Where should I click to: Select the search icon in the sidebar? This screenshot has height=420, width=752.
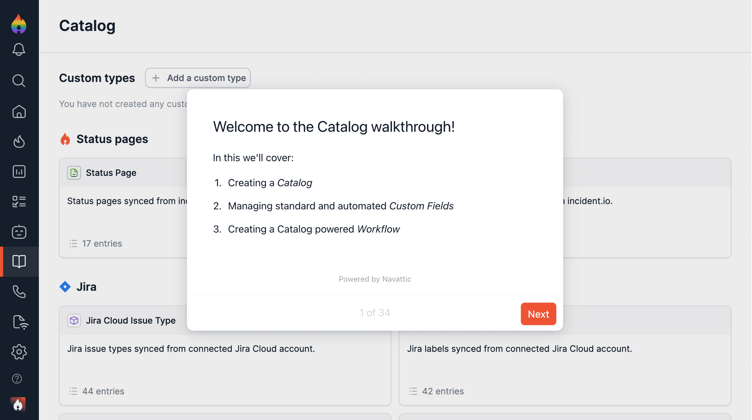19,81
